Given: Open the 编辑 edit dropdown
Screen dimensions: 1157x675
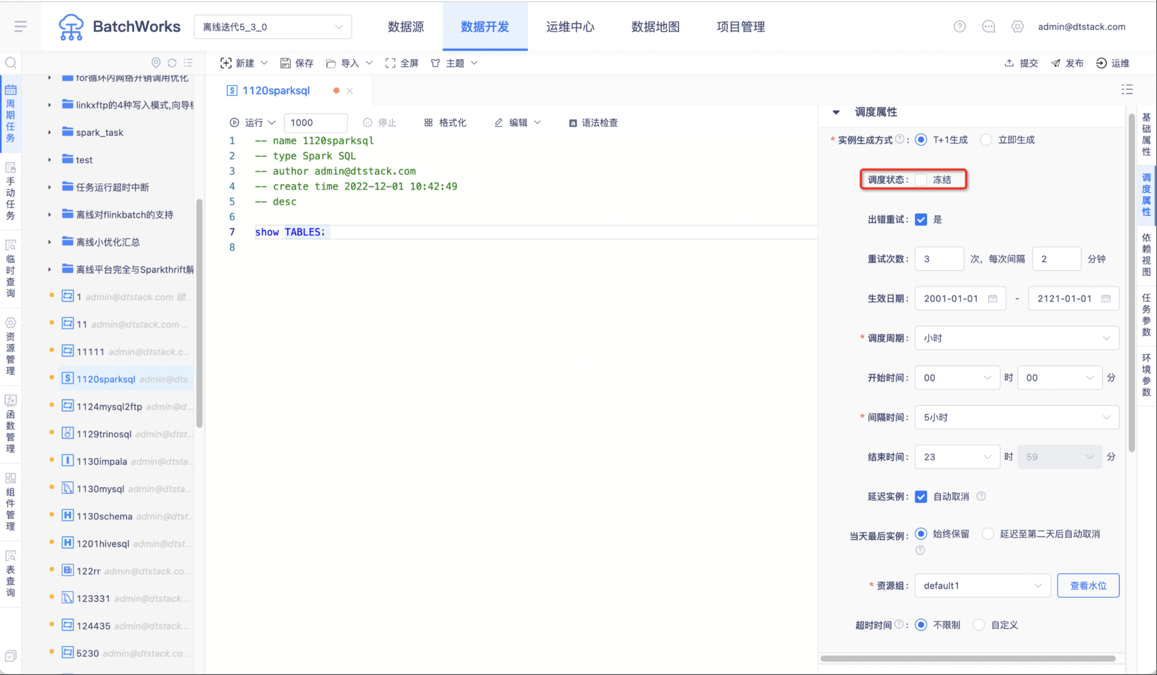Looking at the screenshot, I should pyautogui.click(x=518, y=122).
